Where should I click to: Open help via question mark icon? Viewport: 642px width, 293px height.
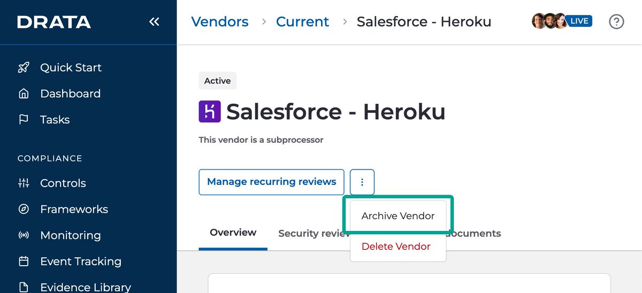tap(617, 22)
